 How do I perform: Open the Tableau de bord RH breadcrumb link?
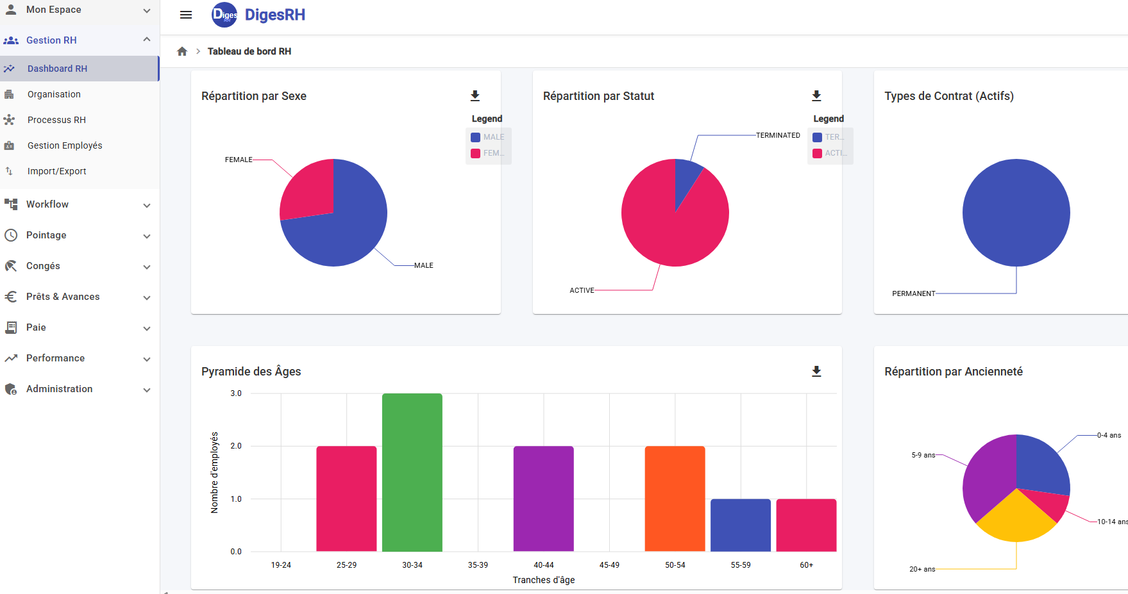pyautogui.click(x=249, y=51)
